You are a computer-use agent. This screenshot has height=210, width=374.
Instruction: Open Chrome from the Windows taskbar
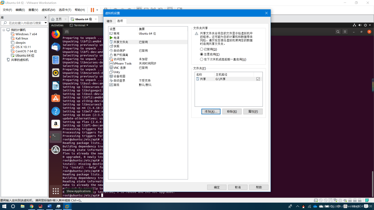tap(32, 206)
